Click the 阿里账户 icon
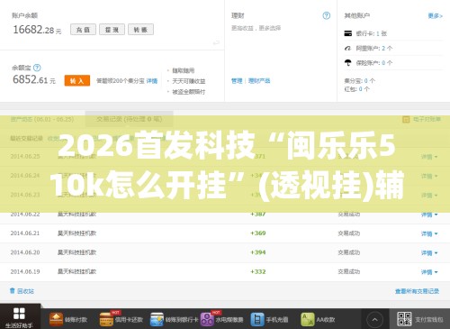Viewport: 450px width, 329px height. pos(348,48)
